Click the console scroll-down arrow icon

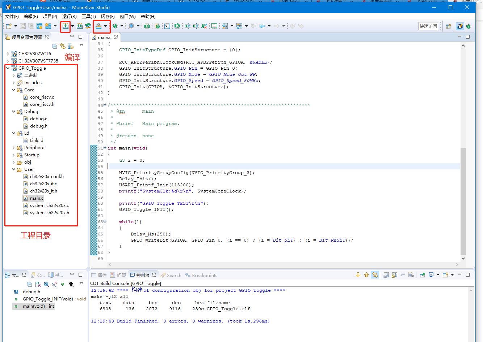click(358, 275)
